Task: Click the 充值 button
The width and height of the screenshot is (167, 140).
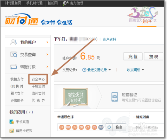Action: tap(133, 56)
